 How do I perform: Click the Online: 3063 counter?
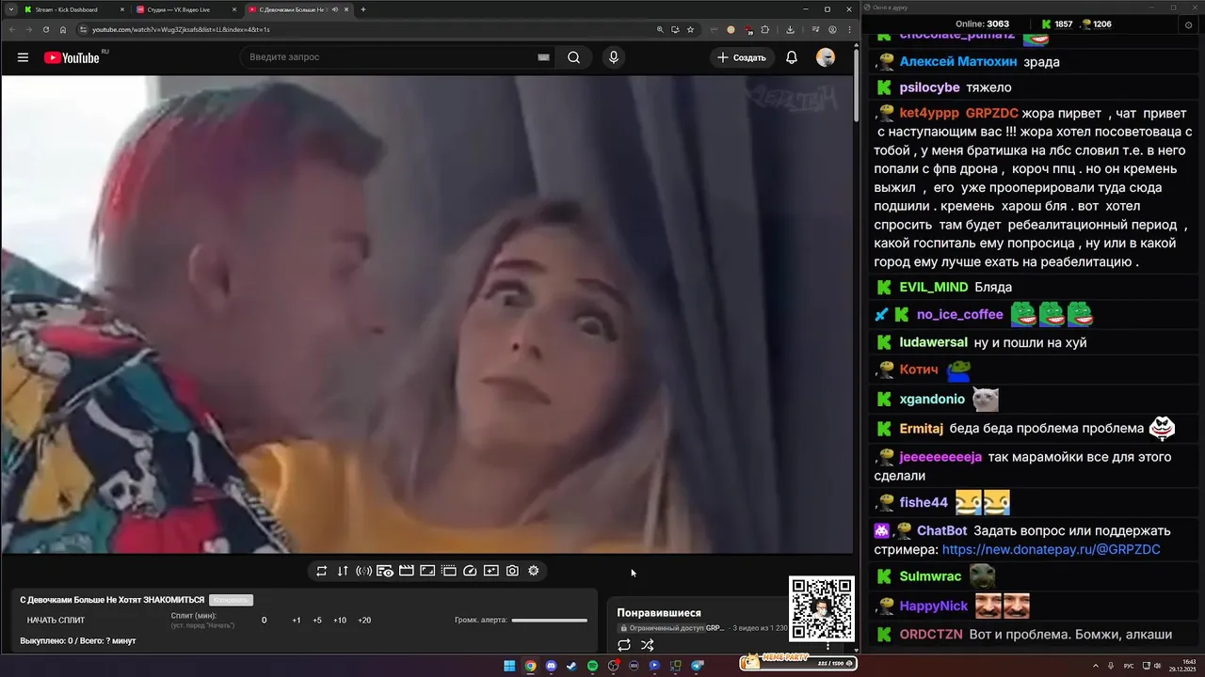[x=982, y=24]
